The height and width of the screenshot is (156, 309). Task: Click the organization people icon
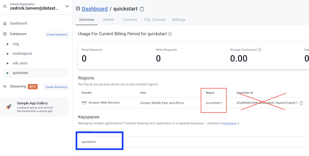tap(5, 6)
